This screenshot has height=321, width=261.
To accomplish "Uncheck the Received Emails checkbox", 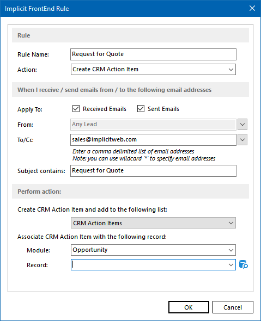I will click(x=76, y=109).
